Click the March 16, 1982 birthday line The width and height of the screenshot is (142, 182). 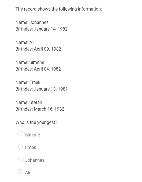point(40,109)
